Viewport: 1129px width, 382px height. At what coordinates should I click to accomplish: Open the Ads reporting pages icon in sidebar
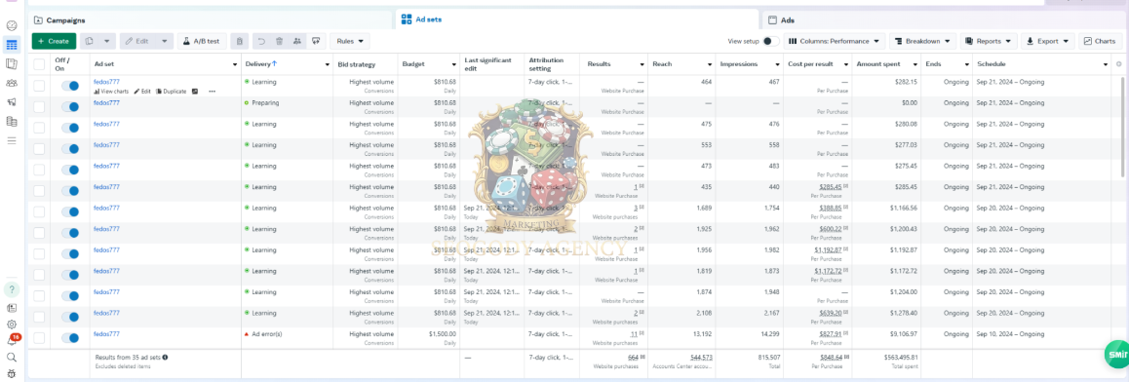(12, 64)
